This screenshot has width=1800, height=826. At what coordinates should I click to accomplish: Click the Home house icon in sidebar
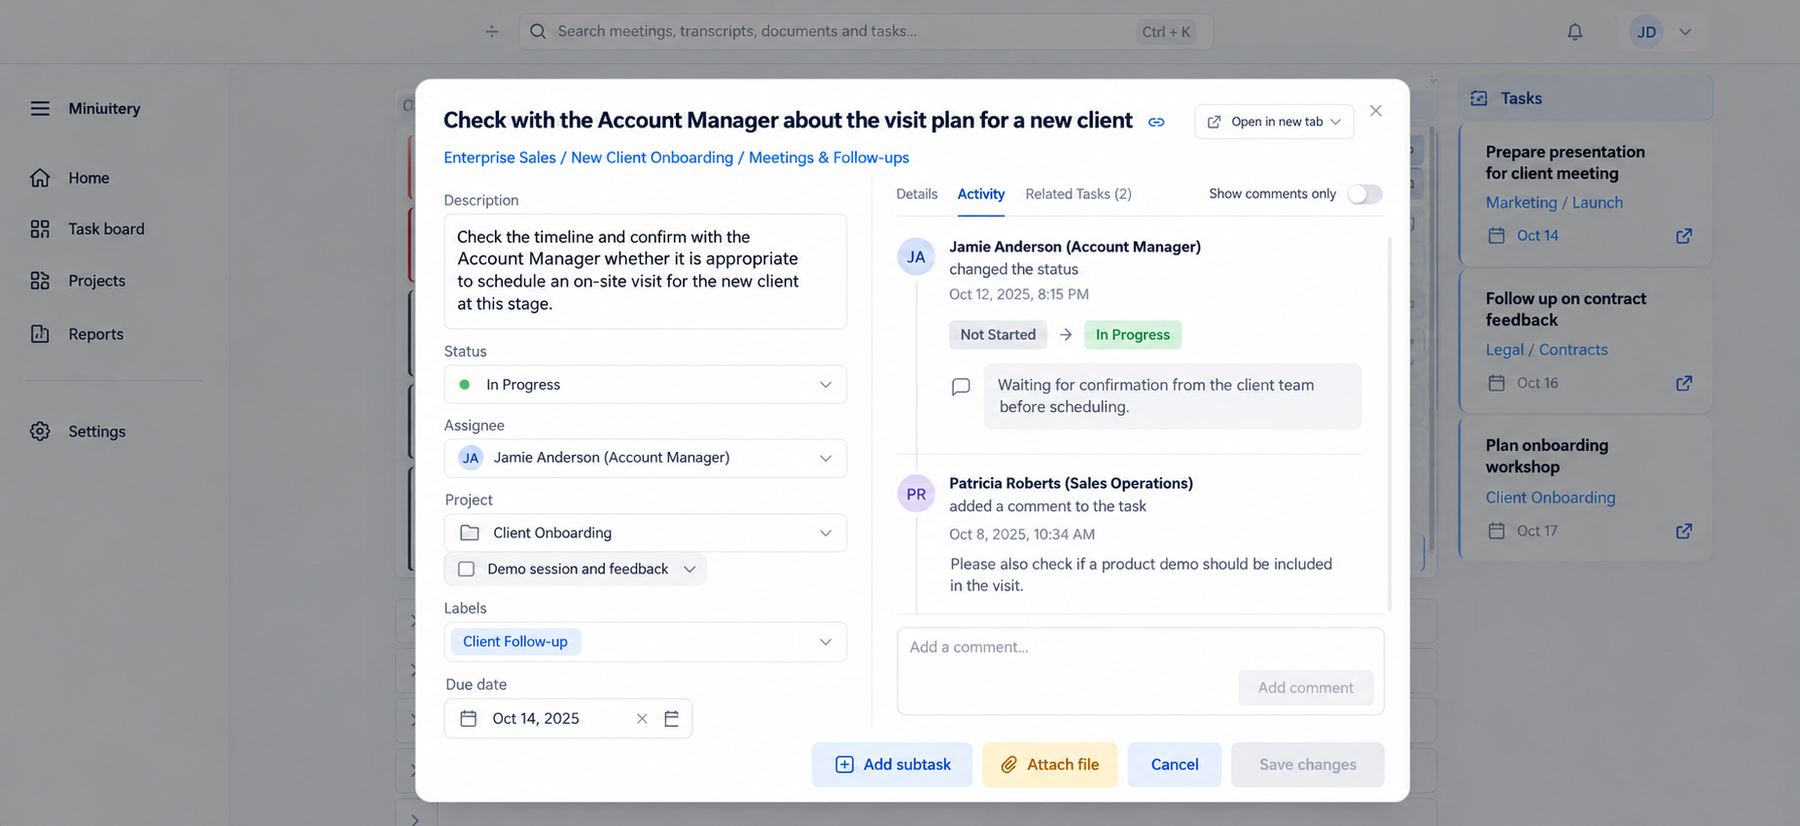pyautogui.click(x=40, y=178)
